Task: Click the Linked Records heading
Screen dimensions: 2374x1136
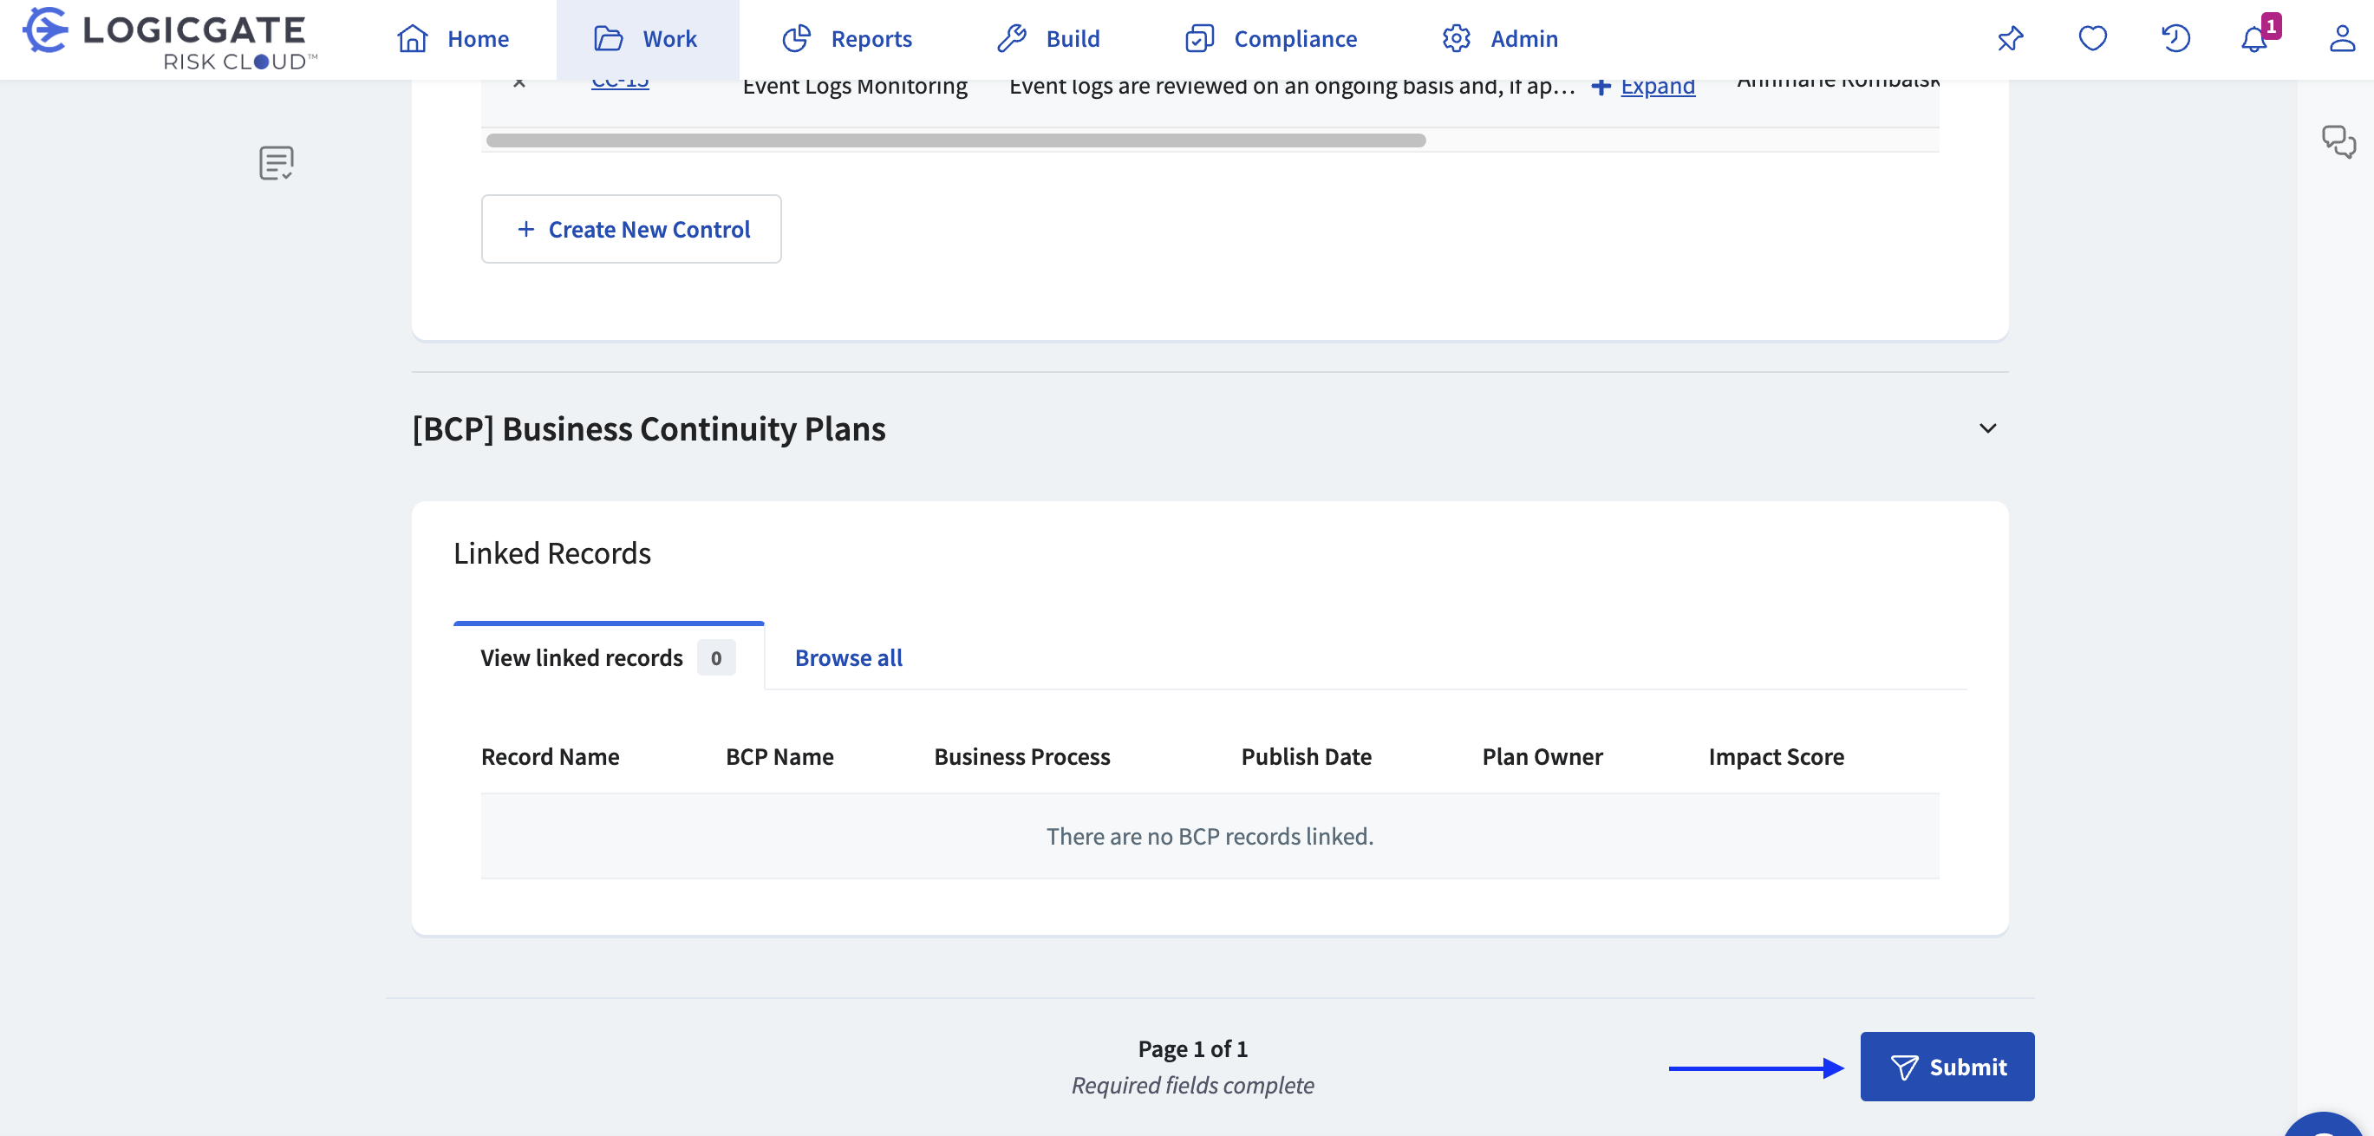Action: pos(552,553)
